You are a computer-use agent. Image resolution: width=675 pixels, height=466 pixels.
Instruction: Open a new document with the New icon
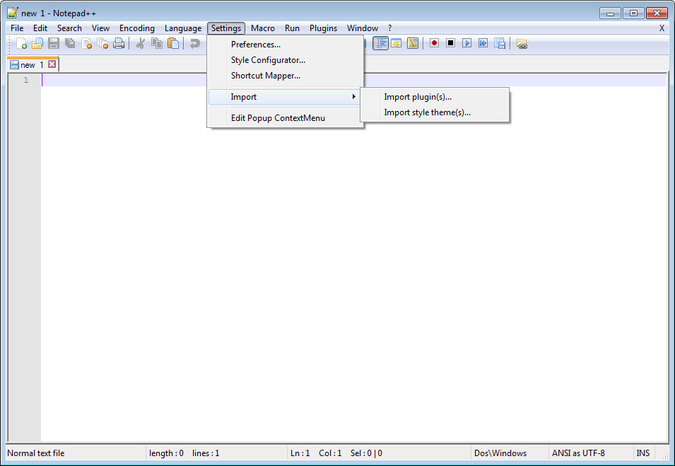pos(21,43)
